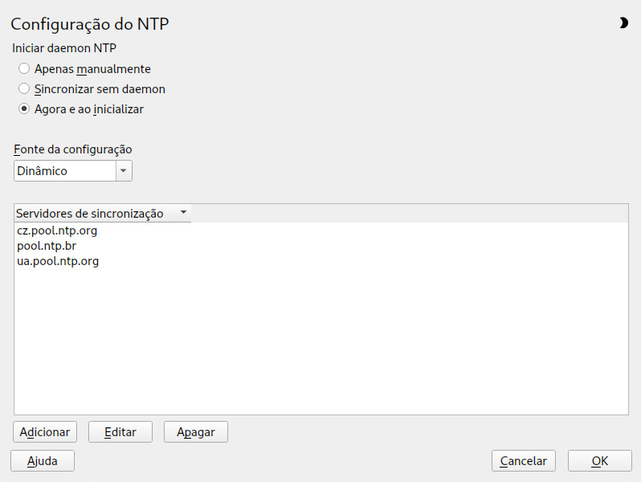Select the 'Apenas manualmente' radio button
641x482 pixels.
pos(24,68)
